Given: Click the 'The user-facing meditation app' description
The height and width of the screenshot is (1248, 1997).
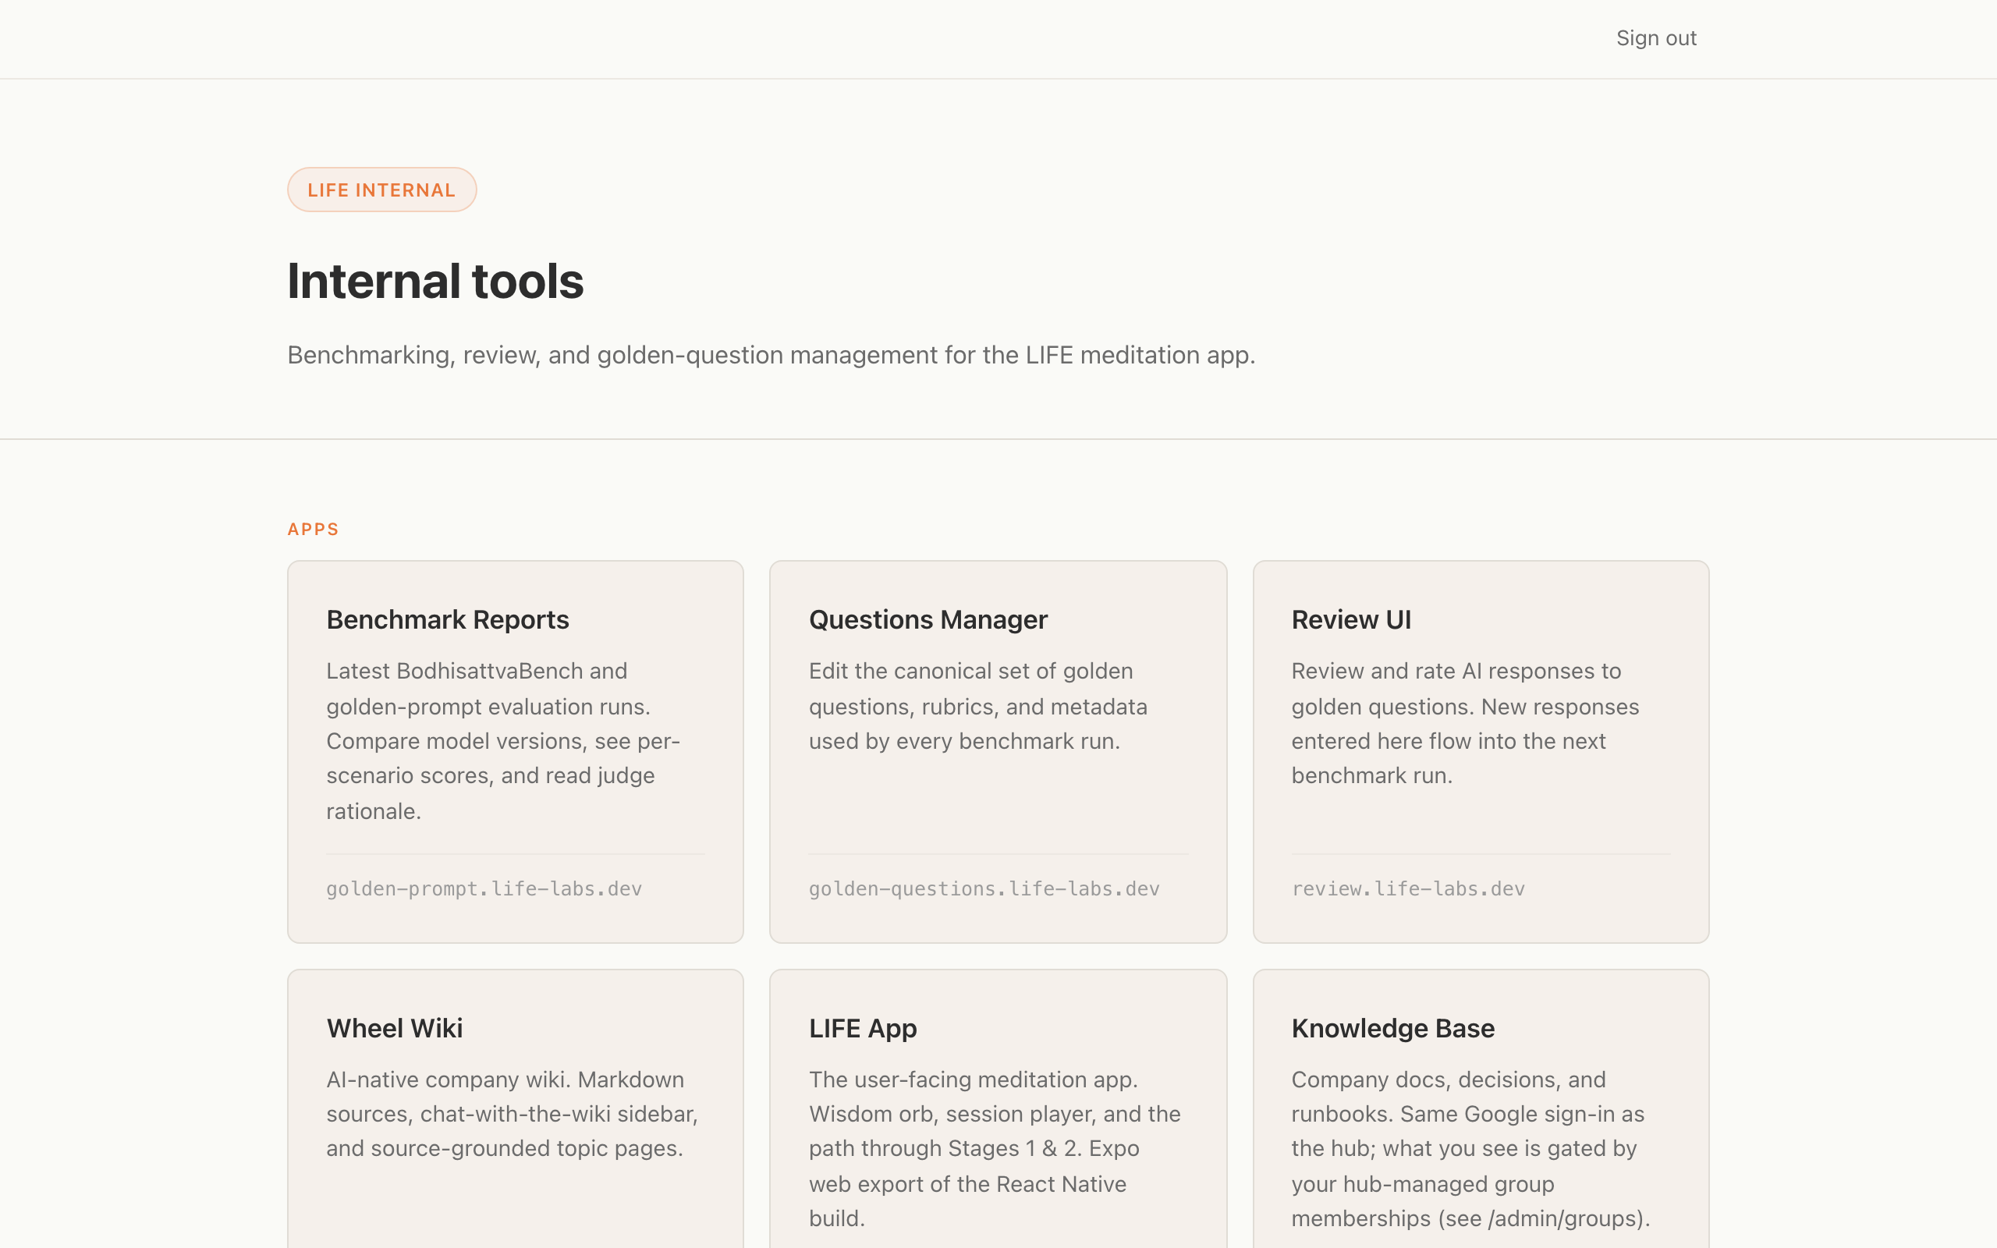Looking at the screenshot, I should (x=995, y=1148).
